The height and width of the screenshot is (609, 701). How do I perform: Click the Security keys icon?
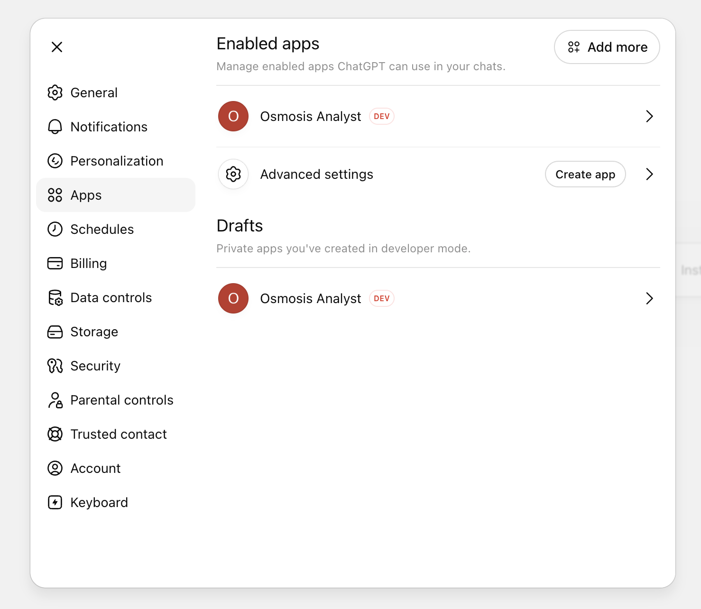pyautogui.click(x=55, y=366)
